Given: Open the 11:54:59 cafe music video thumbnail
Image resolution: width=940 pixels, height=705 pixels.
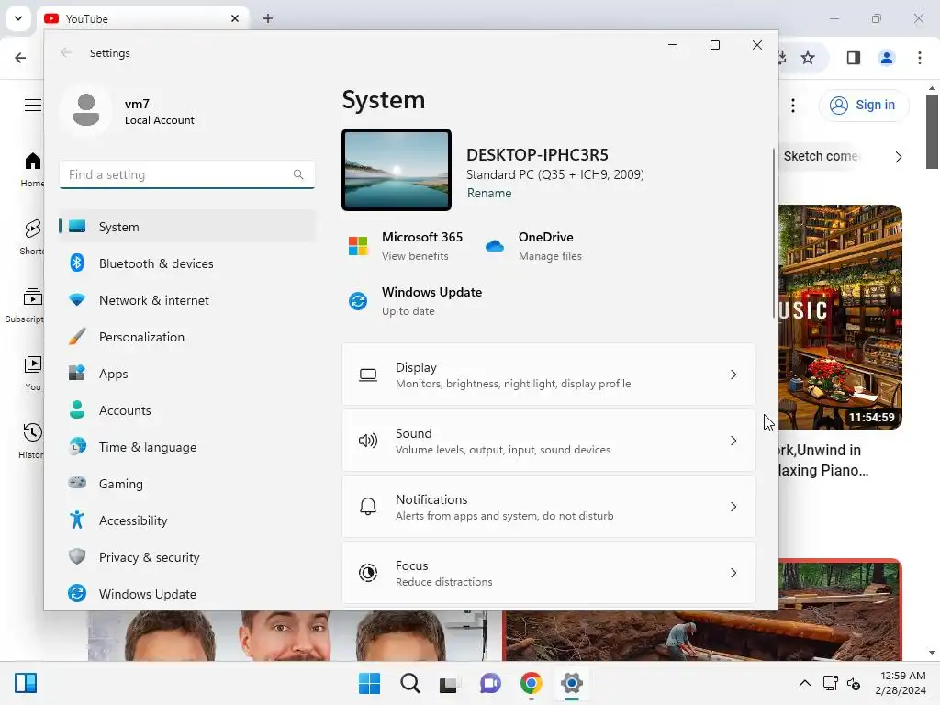Looking at the screenshot, I should (841, 317).
